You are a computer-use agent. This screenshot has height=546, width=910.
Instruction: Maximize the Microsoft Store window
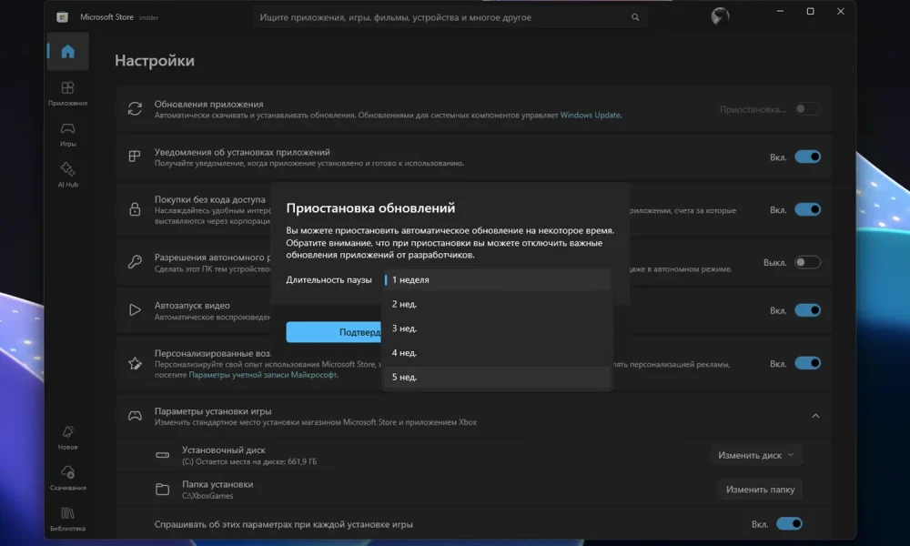pyautogui.click(x=810, y=11)
